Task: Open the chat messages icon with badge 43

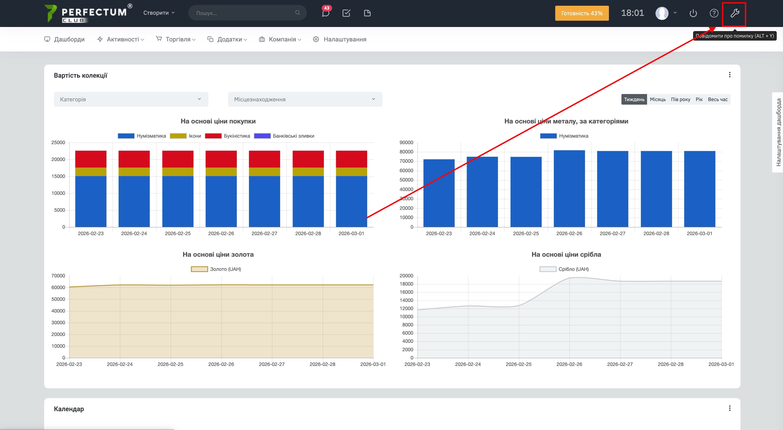Action: (326, 13)
